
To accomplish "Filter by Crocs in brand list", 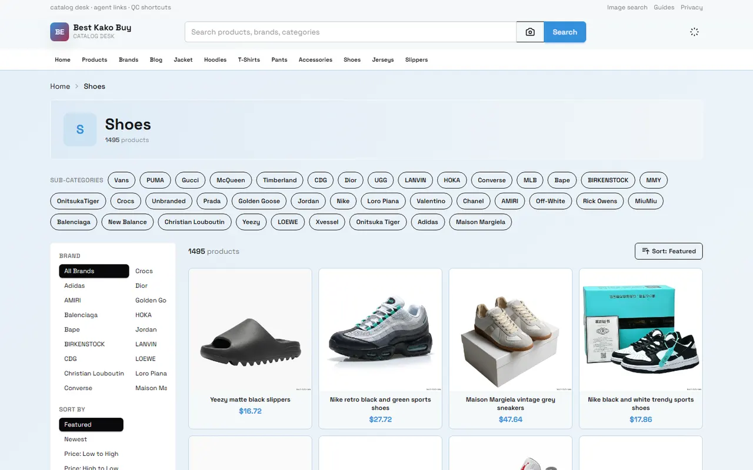I will click(x=144, y=271).
